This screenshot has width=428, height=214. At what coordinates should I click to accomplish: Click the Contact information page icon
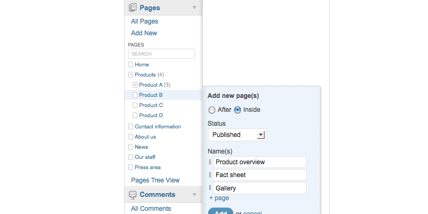[x=131, y=127]
